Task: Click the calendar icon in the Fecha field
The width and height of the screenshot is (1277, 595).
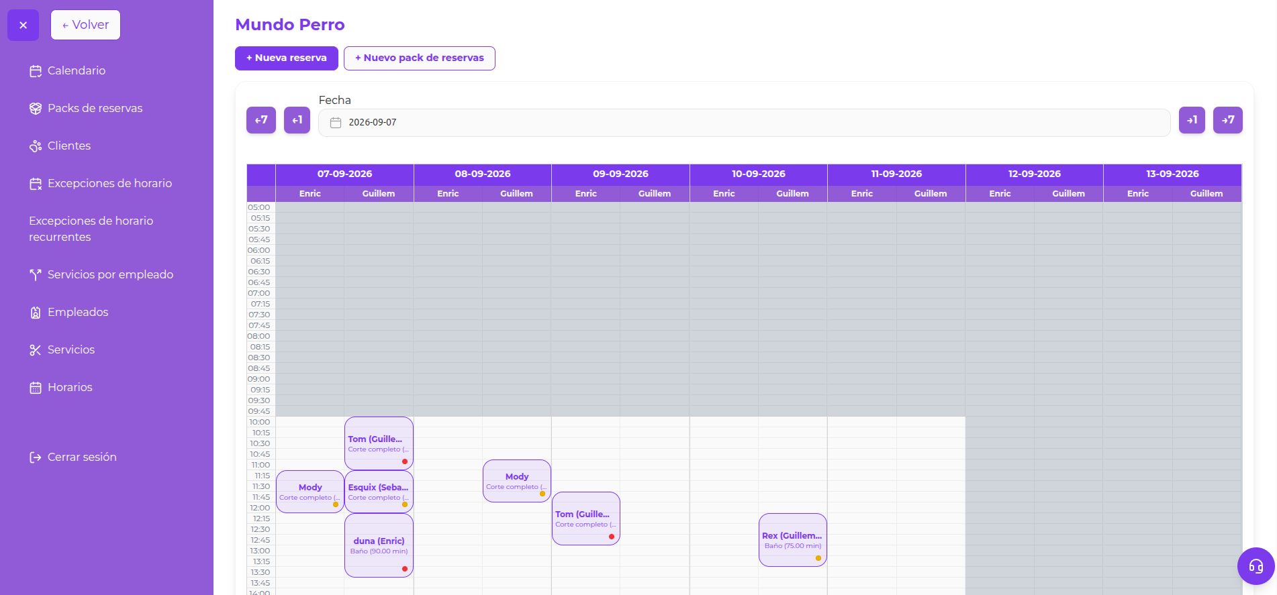Action: [336, 123]
